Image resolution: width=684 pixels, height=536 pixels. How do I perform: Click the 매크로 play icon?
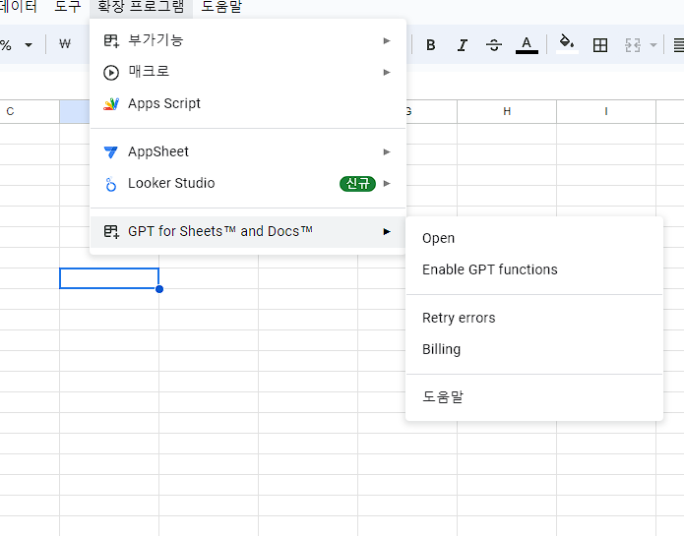[111, 73]
